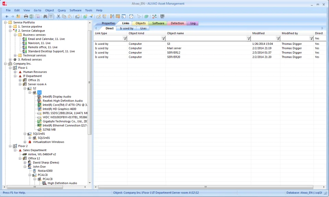Expand the David Sharp (Demo) node
Viewport: 329px width, 197px height.
(x=25, y=163)
